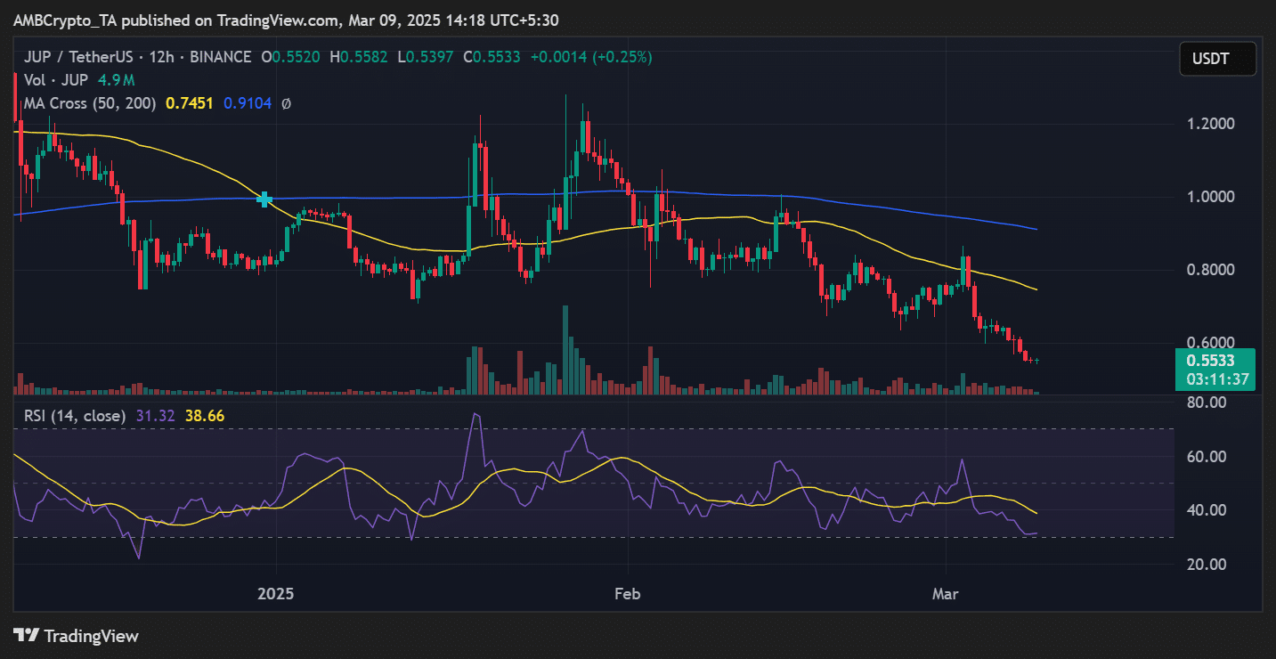Click the low price L0.5397 in header
Viewport: 1276px width, 659px height.
[425, 57]
